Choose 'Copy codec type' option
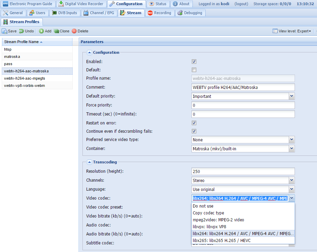 pyautogui.click(x=243, y=213)
